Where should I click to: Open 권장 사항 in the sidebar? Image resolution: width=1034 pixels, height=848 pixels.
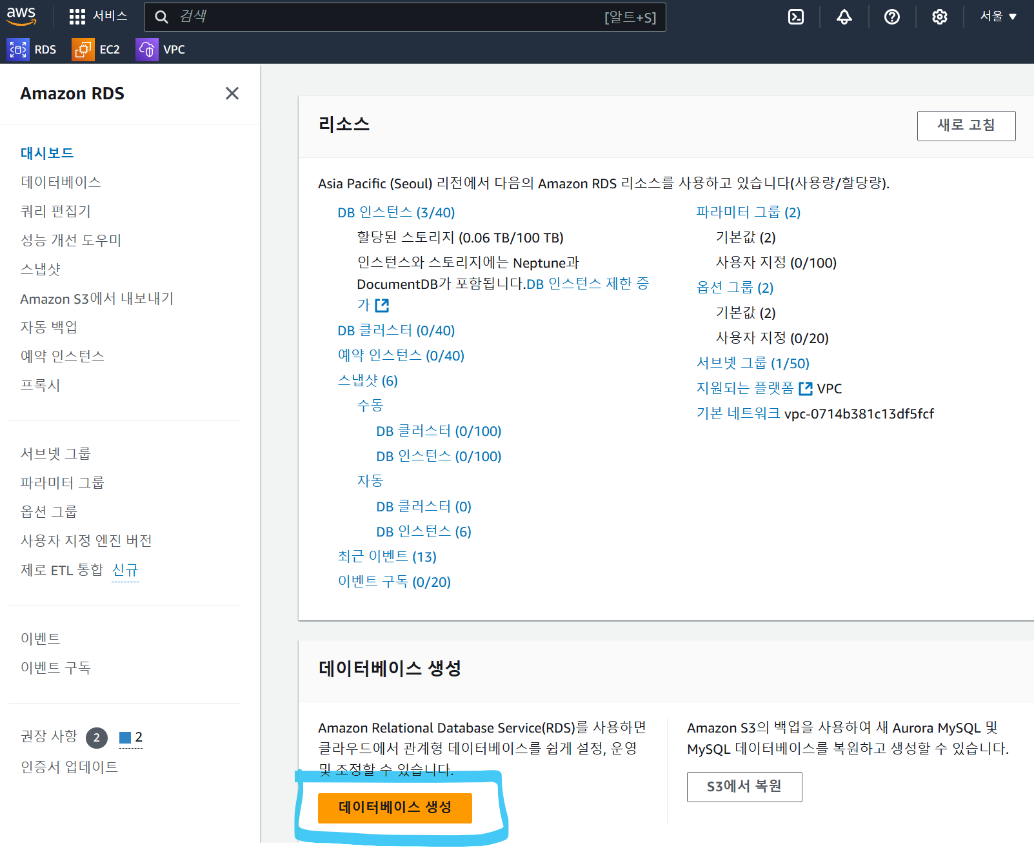49,736
